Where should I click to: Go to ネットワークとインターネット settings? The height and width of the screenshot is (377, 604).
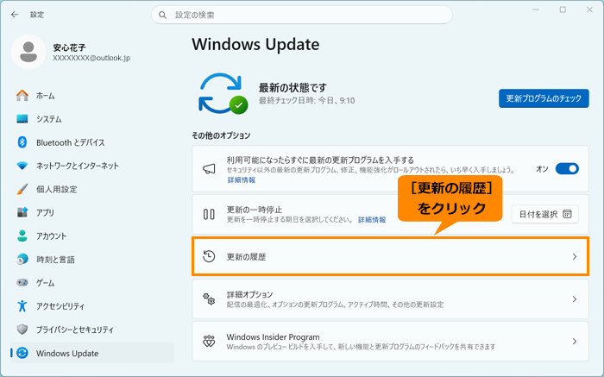[x=78, y=166]
